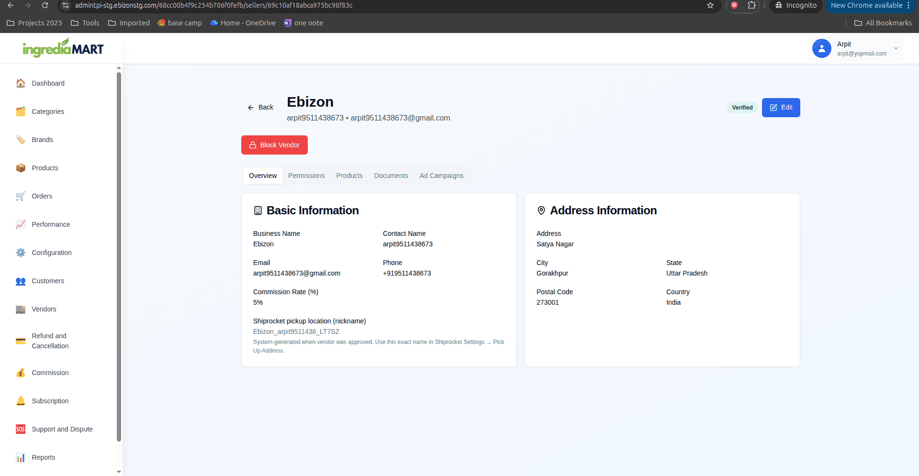Click the sidebar vertical scrollbar

point(119,256)
